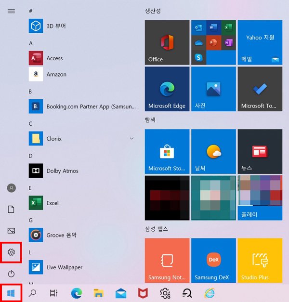
Task: Open Mail app from taskbar
Action: pos(121,293)
